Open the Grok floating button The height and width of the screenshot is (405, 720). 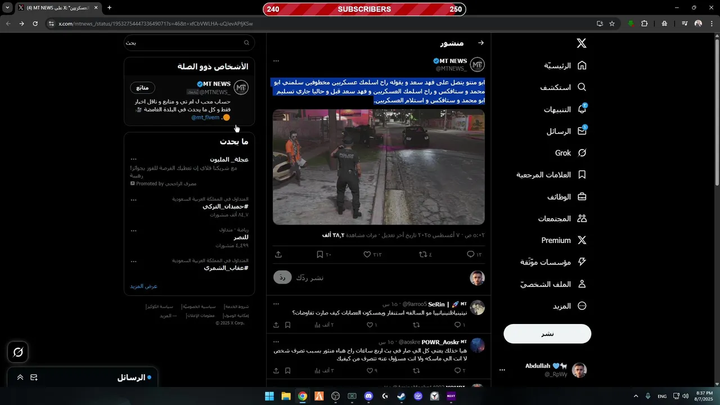coord(18,352)
